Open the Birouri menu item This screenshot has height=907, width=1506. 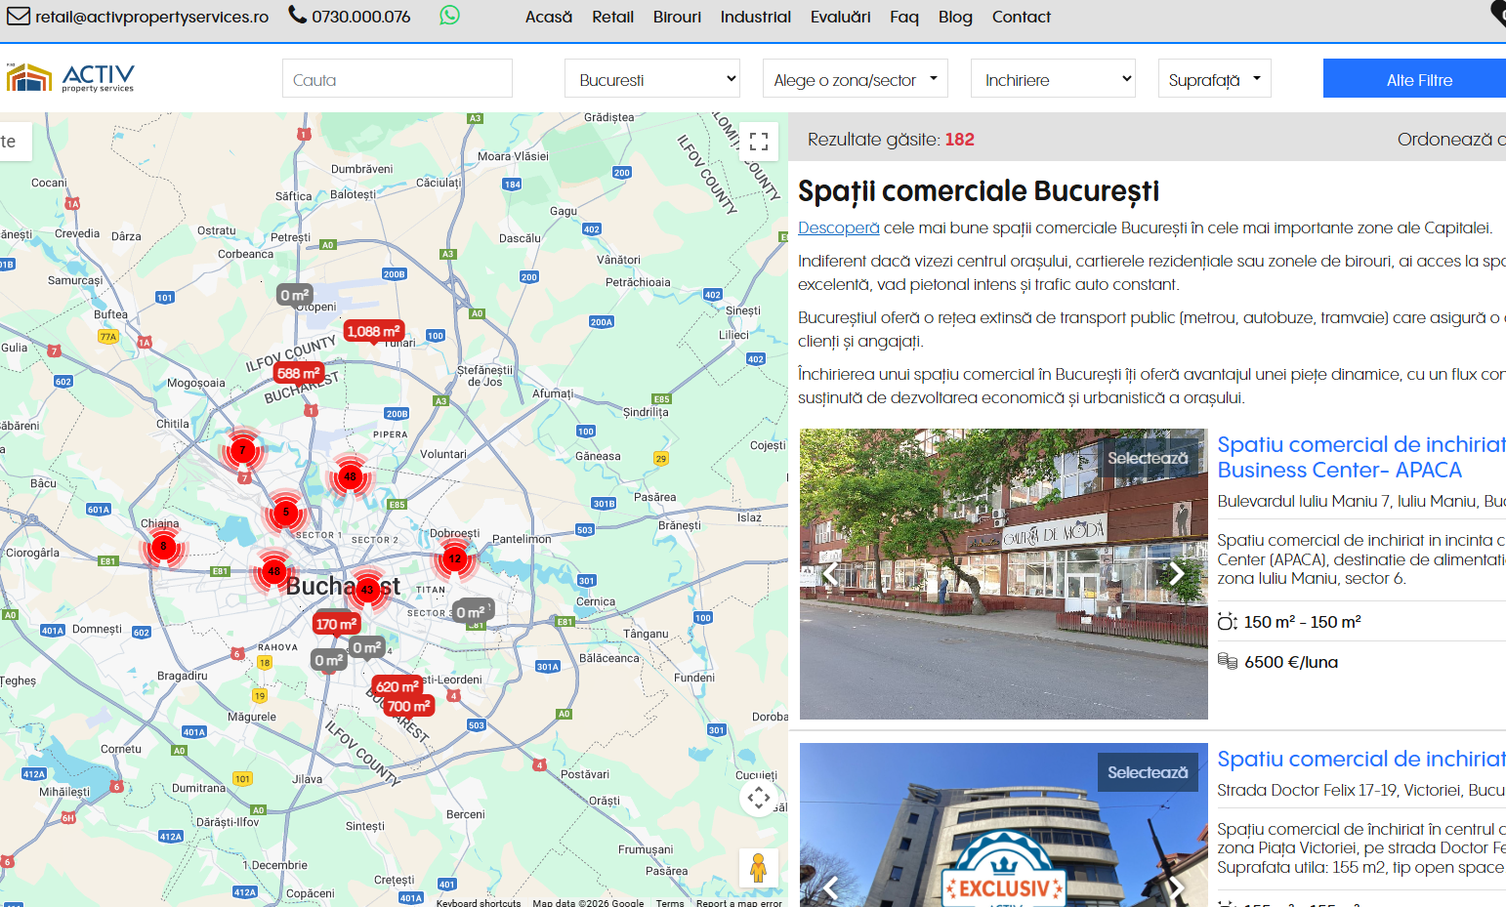[677, 17]
